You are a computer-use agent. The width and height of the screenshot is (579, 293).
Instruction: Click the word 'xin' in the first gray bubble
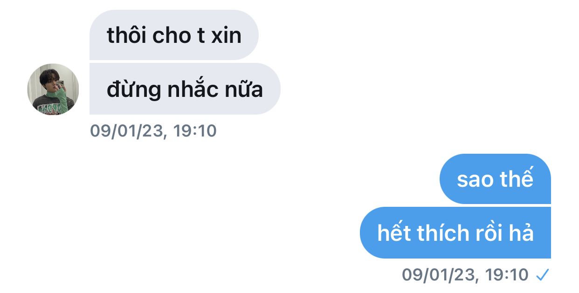227,35
